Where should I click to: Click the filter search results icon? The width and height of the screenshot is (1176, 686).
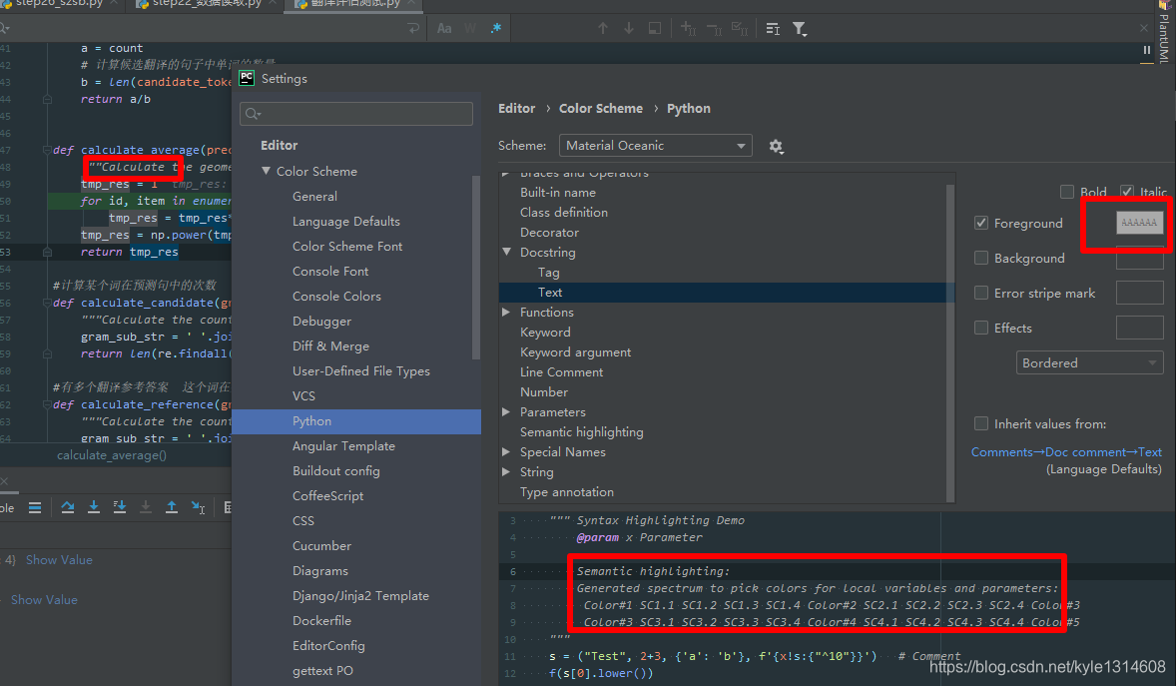[800, 29]
